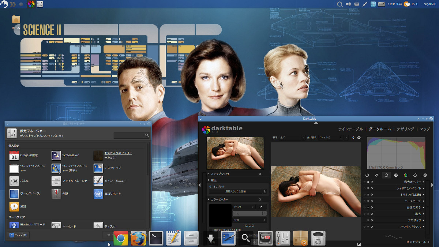The height and width of the screenshot is (247, 439).
Task: Launch Firefox from the dock
Action: coord(138,239)
